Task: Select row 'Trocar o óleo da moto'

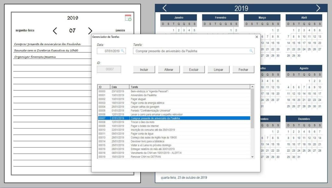Action: pyautogui.click(x=174, y=122)
